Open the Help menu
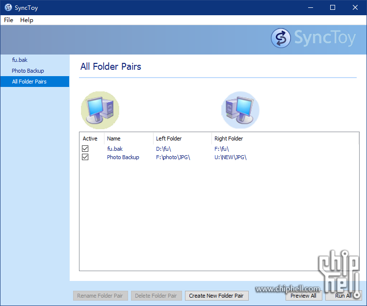Screen dimensions: 367x306 26,20
